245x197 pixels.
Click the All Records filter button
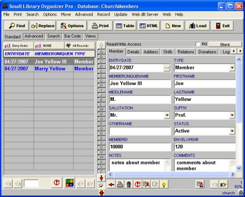point(80,46)
